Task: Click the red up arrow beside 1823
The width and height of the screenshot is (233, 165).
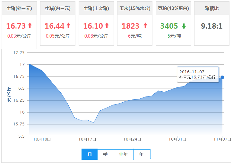Action: pos(145,26)
